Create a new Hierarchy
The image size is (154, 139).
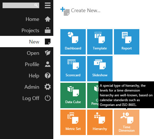click(x=100, y=122)
